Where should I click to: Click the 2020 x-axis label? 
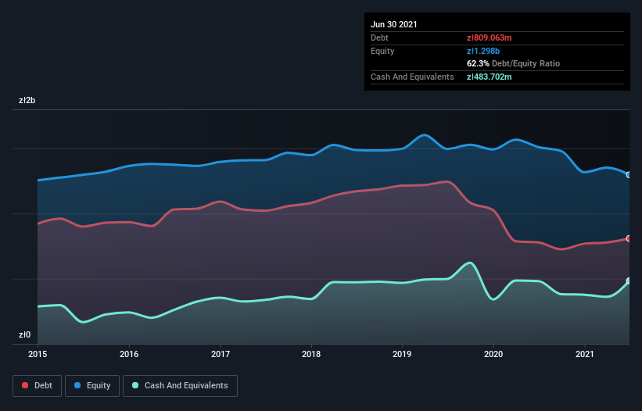493,354
